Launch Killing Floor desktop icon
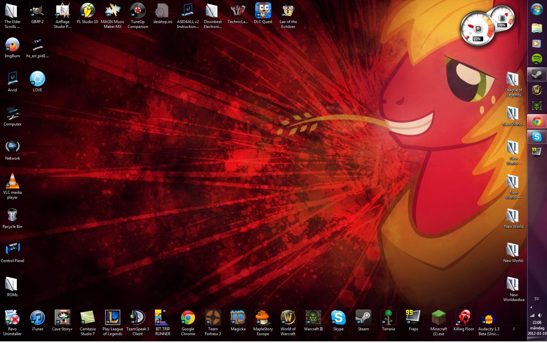 464,321
